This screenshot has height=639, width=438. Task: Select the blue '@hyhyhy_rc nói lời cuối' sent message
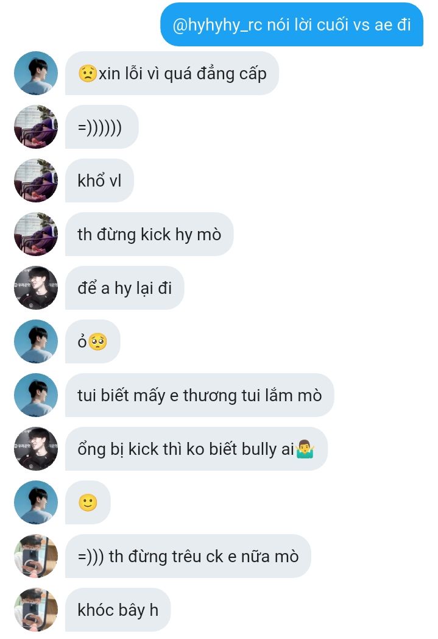pyautogui.click(x=292, y=24)
